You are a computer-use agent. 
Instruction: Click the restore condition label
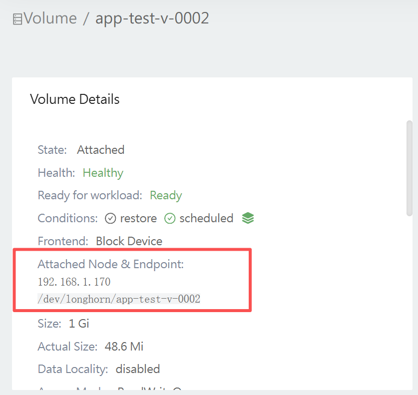pos(139,218)
